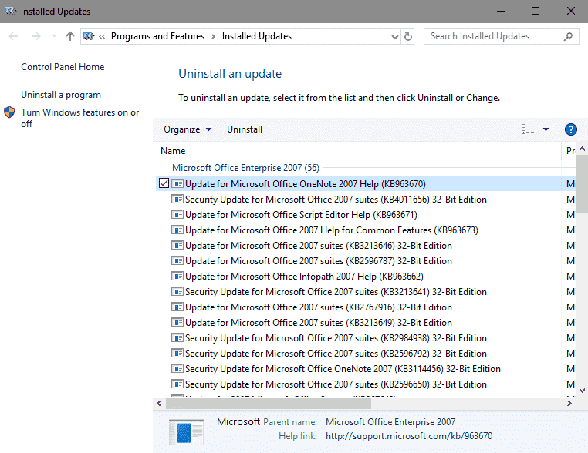Expand breadcrumb chevron after Programs and Features

tap(213, 36)
